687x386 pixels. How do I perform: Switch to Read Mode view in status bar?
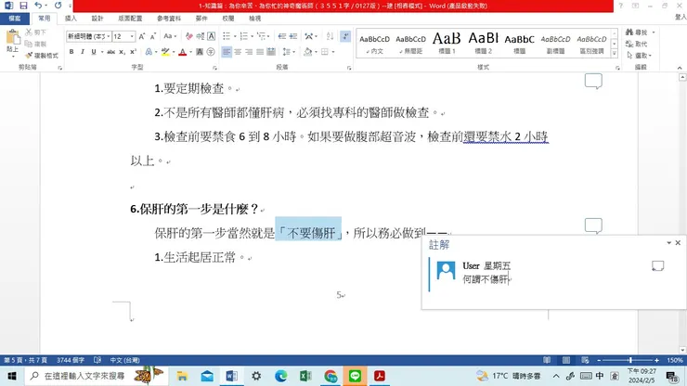[x=547, y=360]
